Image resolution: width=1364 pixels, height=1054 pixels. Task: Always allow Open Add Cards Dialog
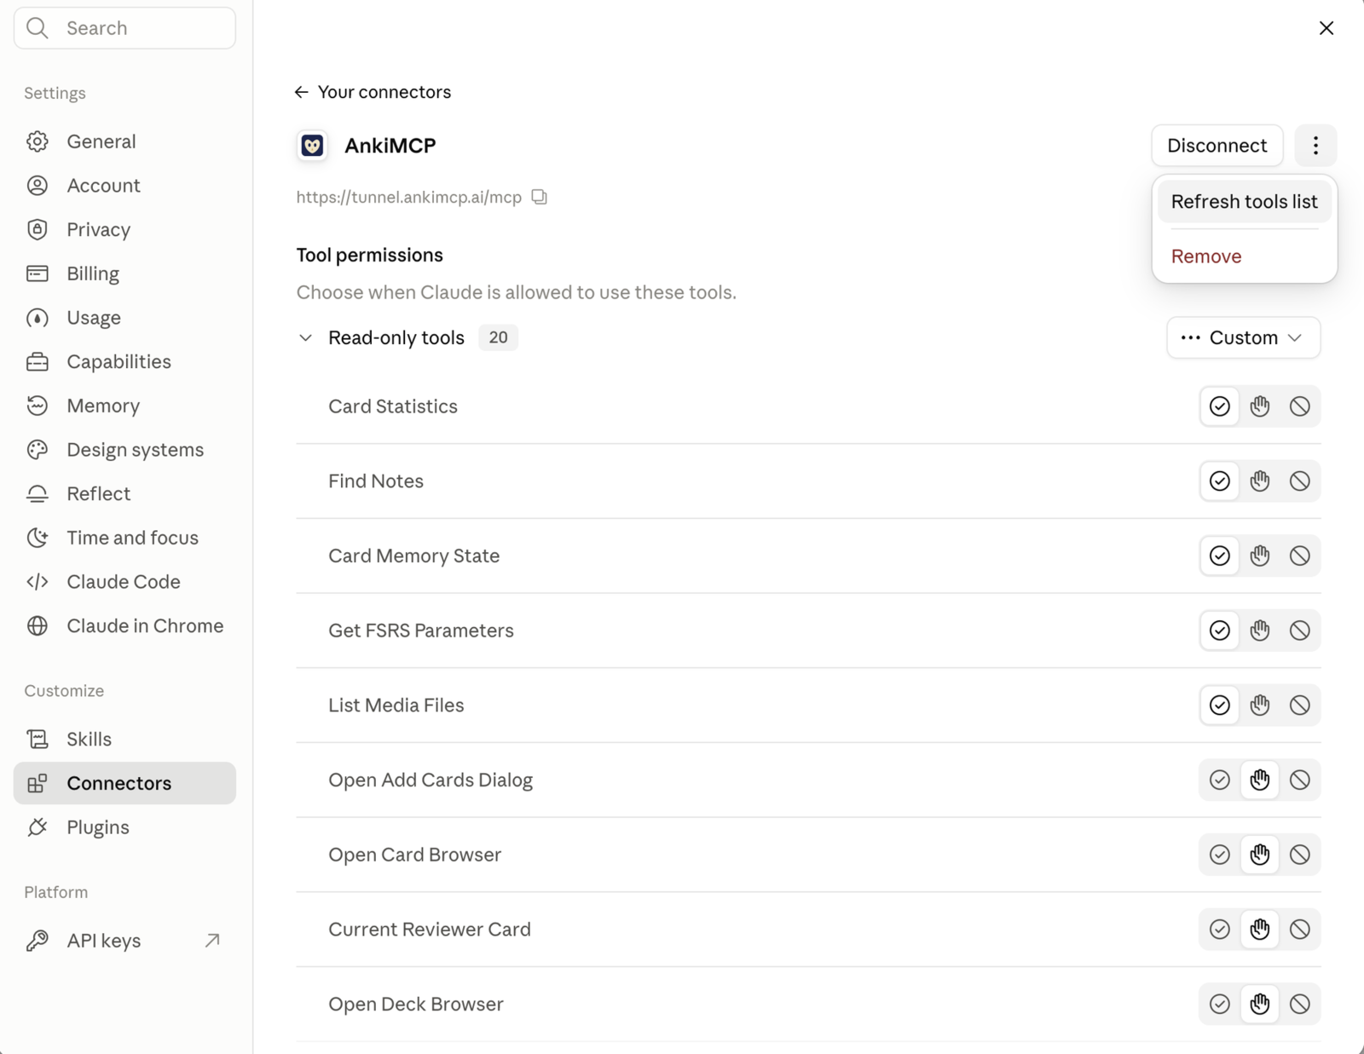pos(1220,780)
